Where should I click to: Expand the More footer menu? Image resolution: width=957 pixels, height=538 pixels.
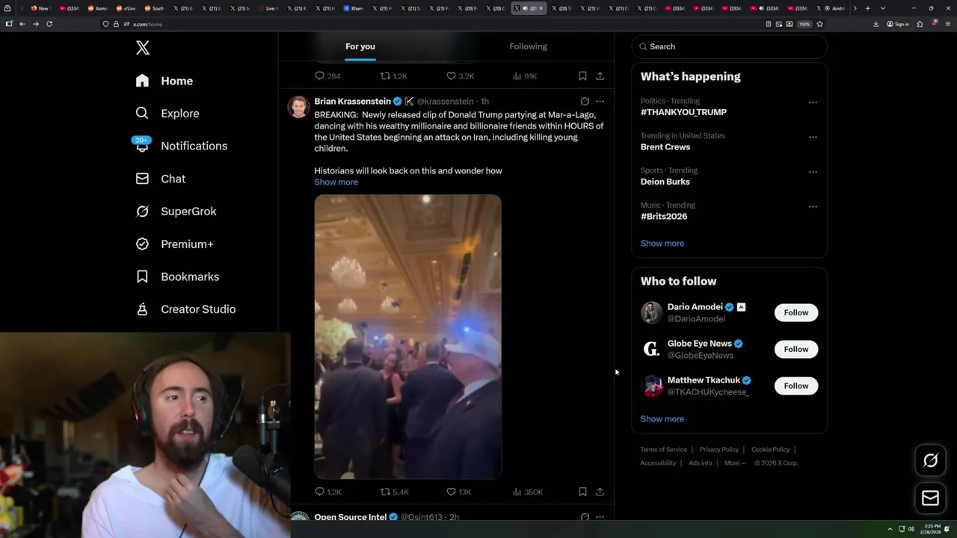click(735, 463)
